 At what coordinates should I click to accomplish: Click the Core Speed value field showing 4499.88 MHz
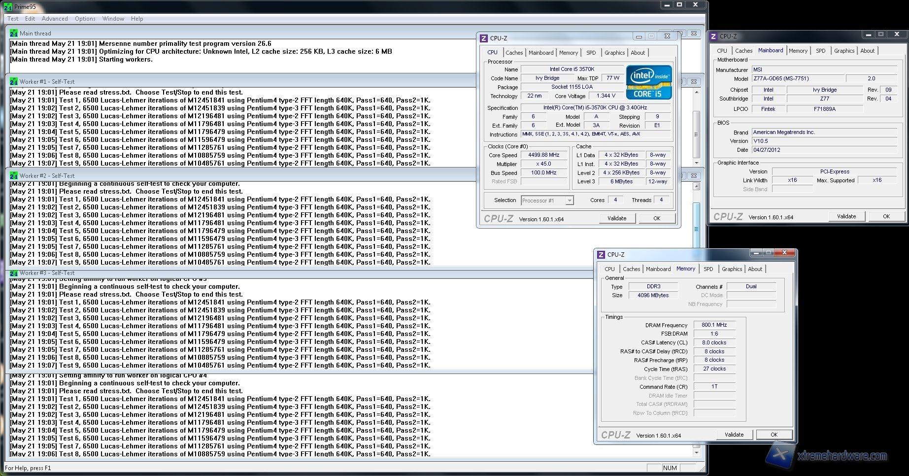click(543, 155)
